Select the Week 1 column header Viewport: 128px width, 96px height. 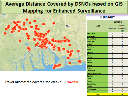pos(118,22)
